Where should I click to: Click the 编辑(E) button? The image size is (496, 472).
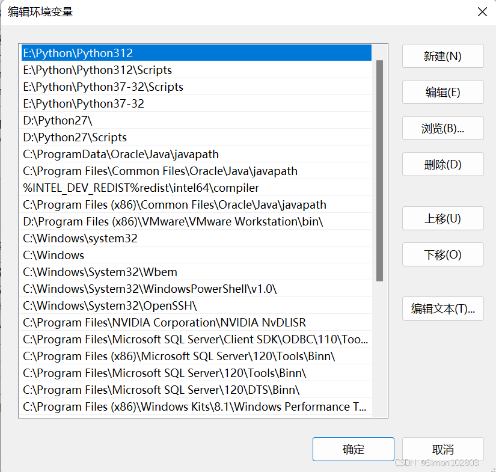pyautogui.click(x=443, y=92)
